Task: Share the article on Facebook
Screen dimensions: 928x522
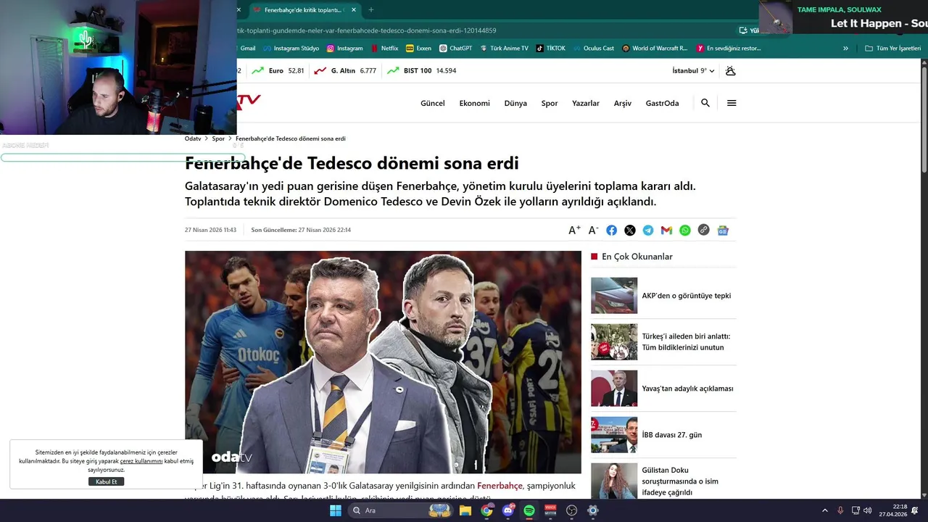Action: click(x=612, y=230)
